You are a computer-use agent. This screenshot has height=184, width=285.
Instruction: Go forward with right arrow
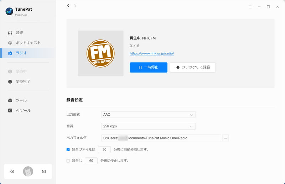click(x=75, y=6)
